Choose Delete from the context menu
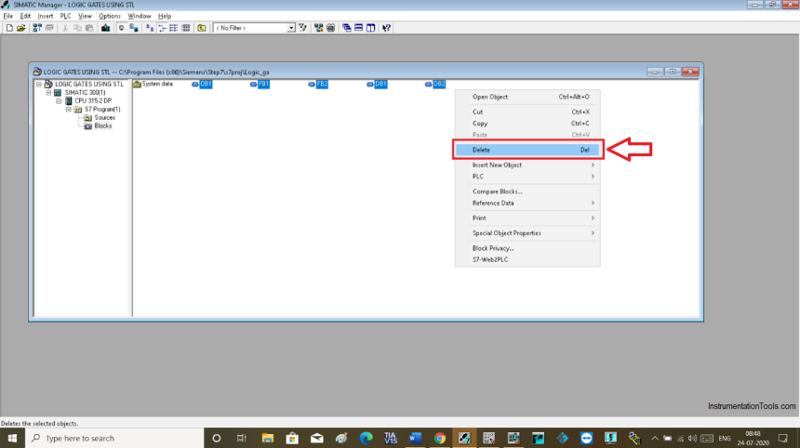 [527, 150]
